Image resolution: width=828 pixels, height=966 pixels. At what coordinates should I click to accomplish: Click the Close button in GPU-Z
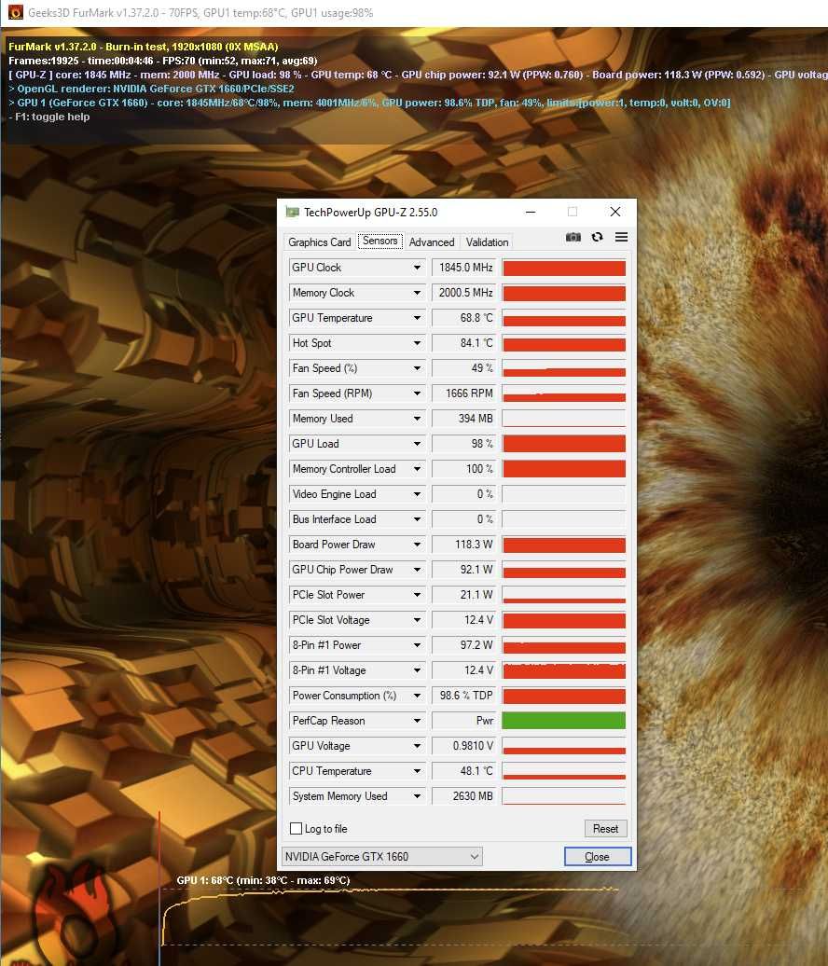point(597,856)
